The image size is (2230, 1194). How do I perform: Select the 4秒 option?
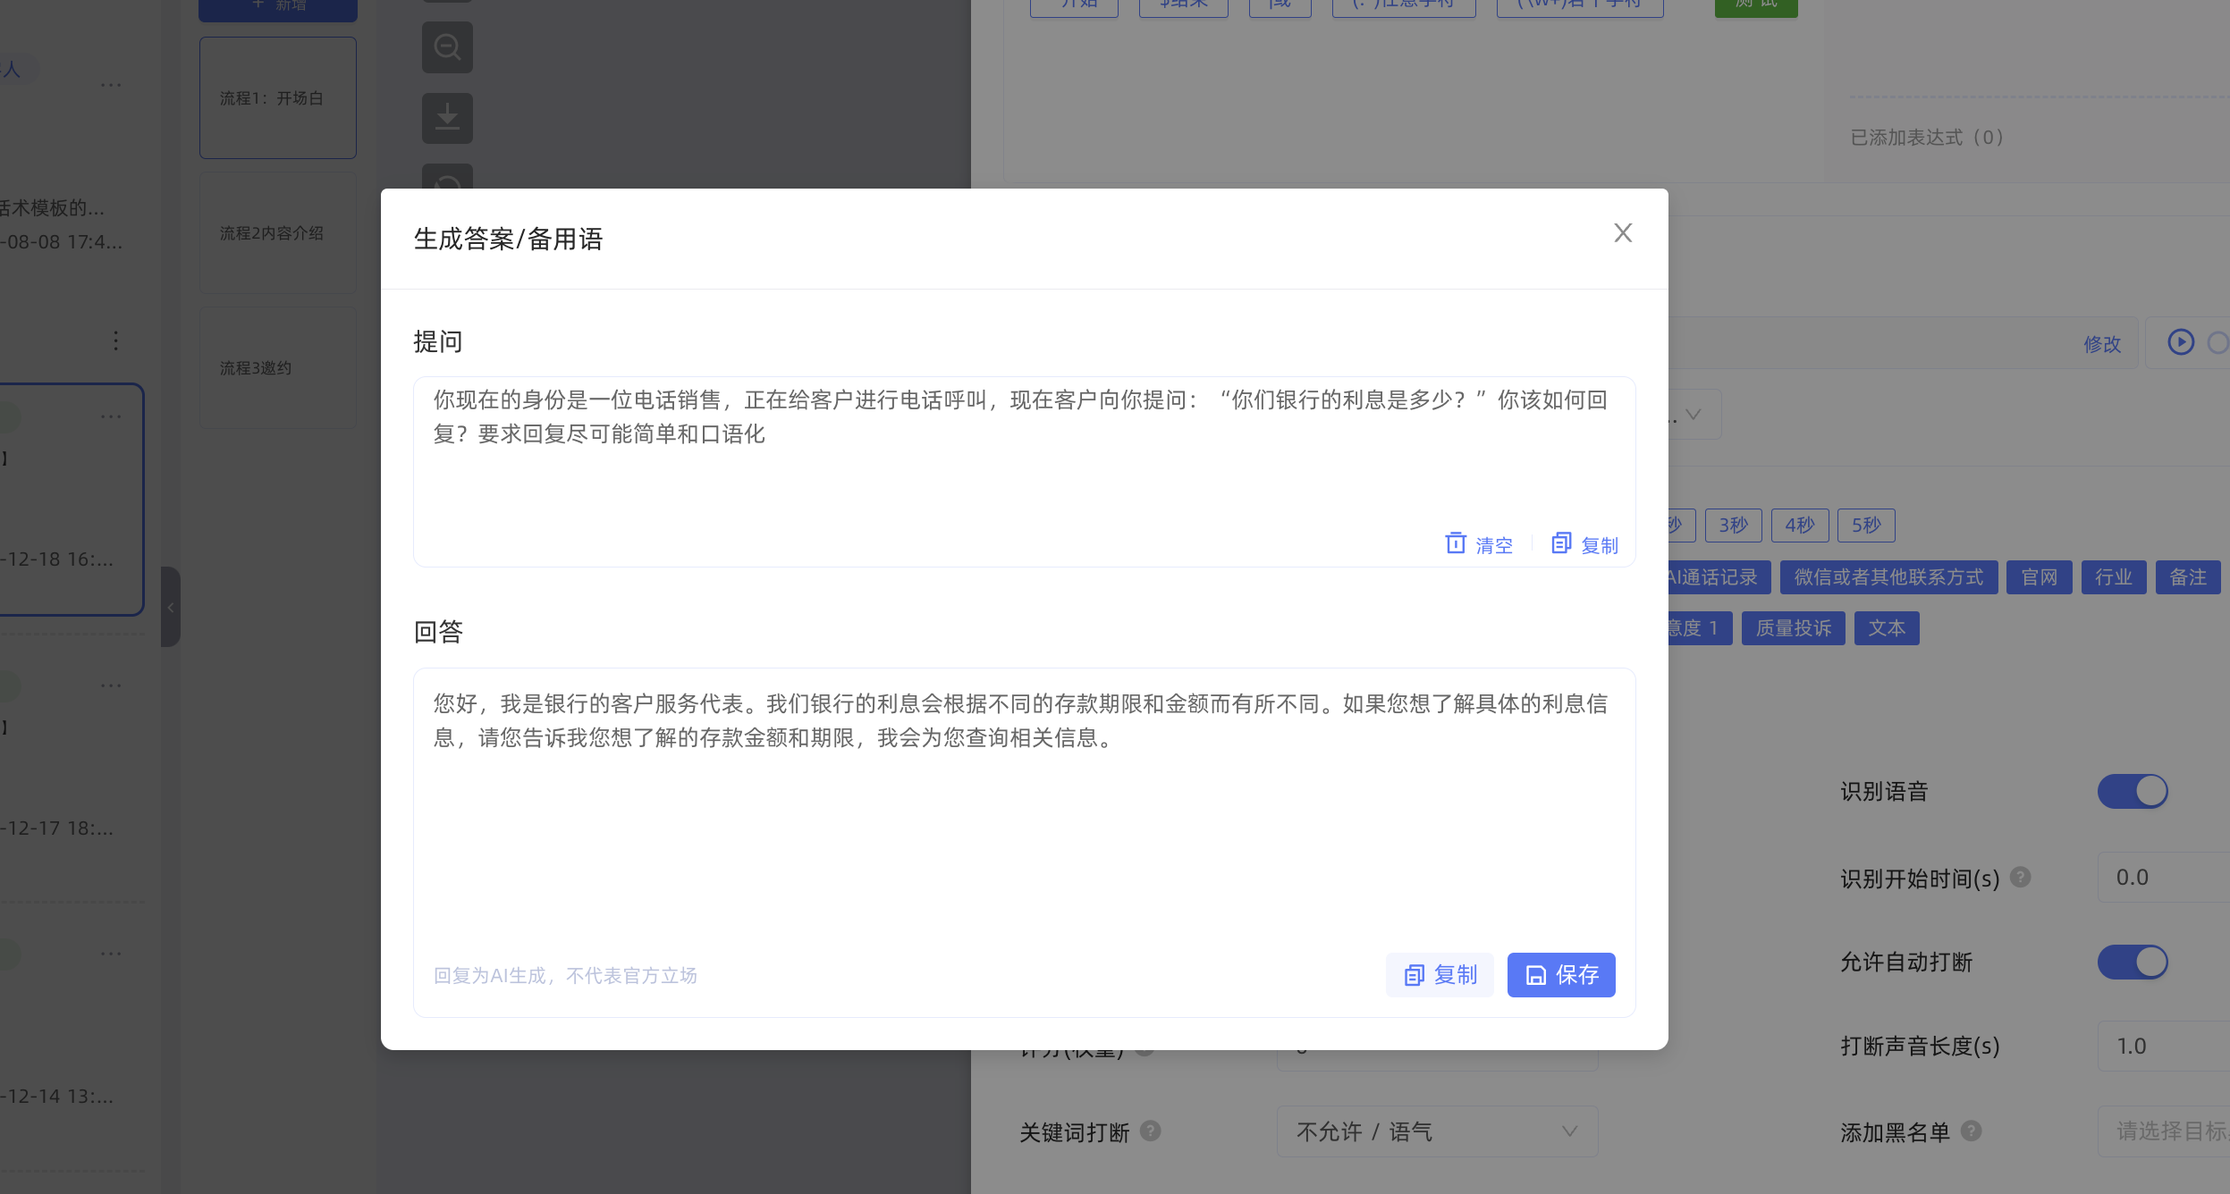(1800, 526)
